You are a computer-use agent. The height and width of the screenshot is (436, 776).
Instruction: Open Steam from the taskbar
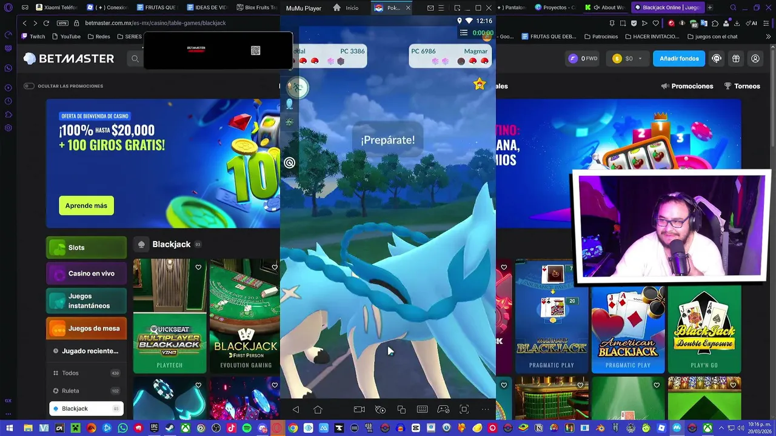(170, 428)
